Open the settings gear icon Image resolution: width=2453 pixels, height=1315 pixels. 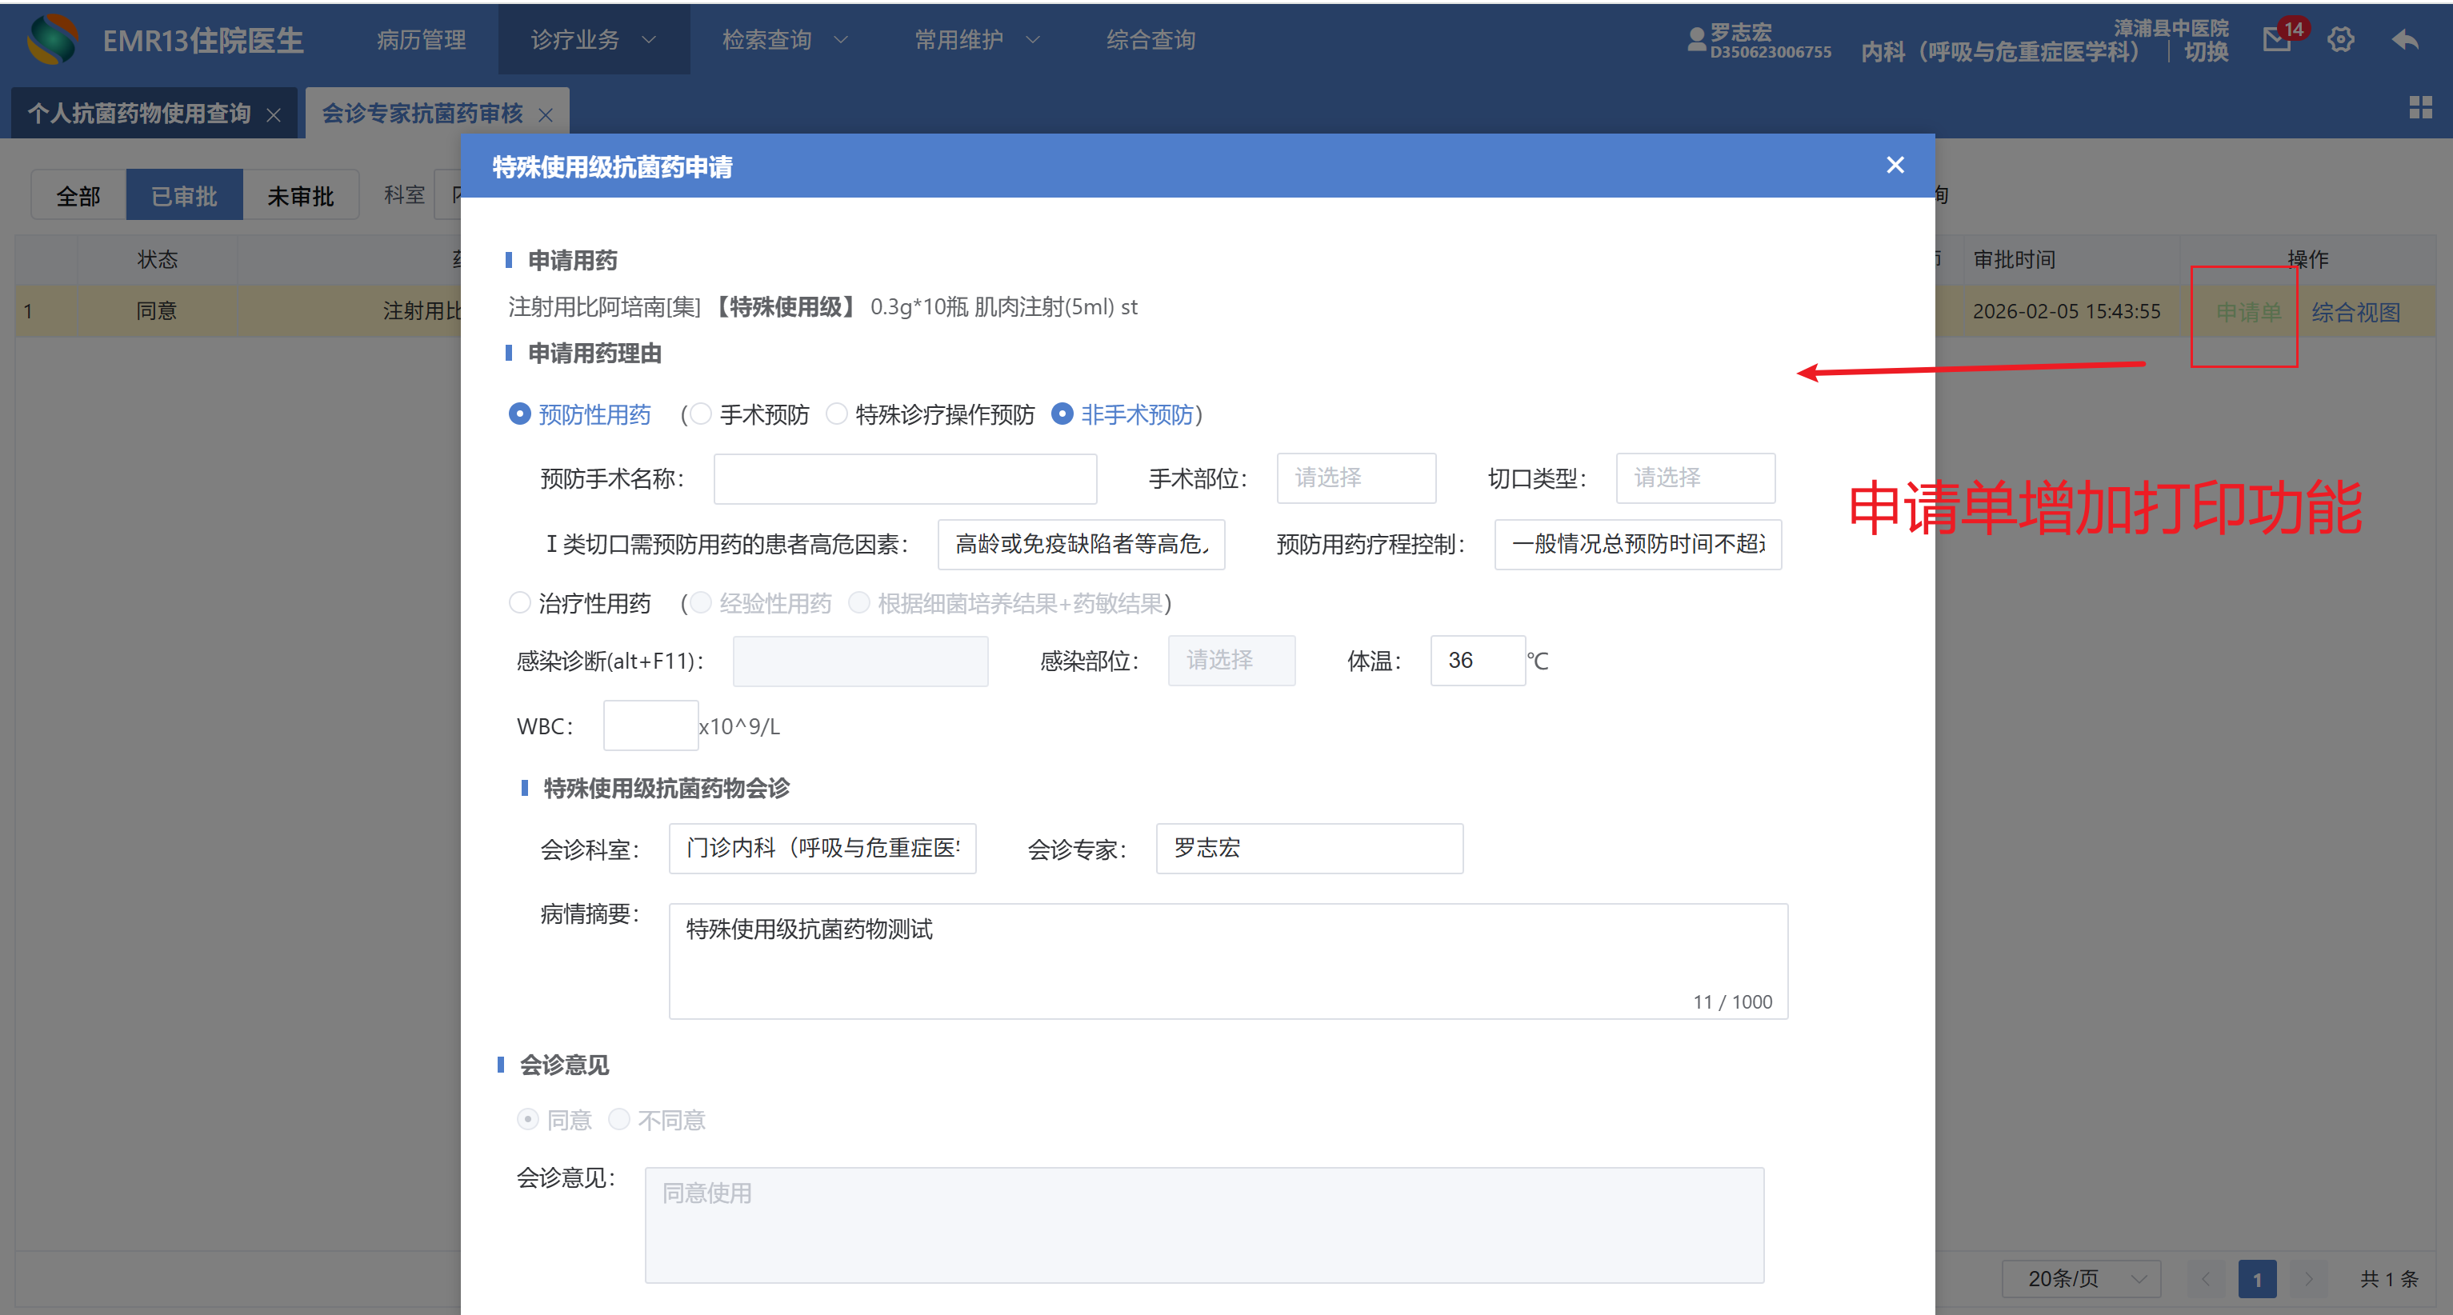(2341, 40)
